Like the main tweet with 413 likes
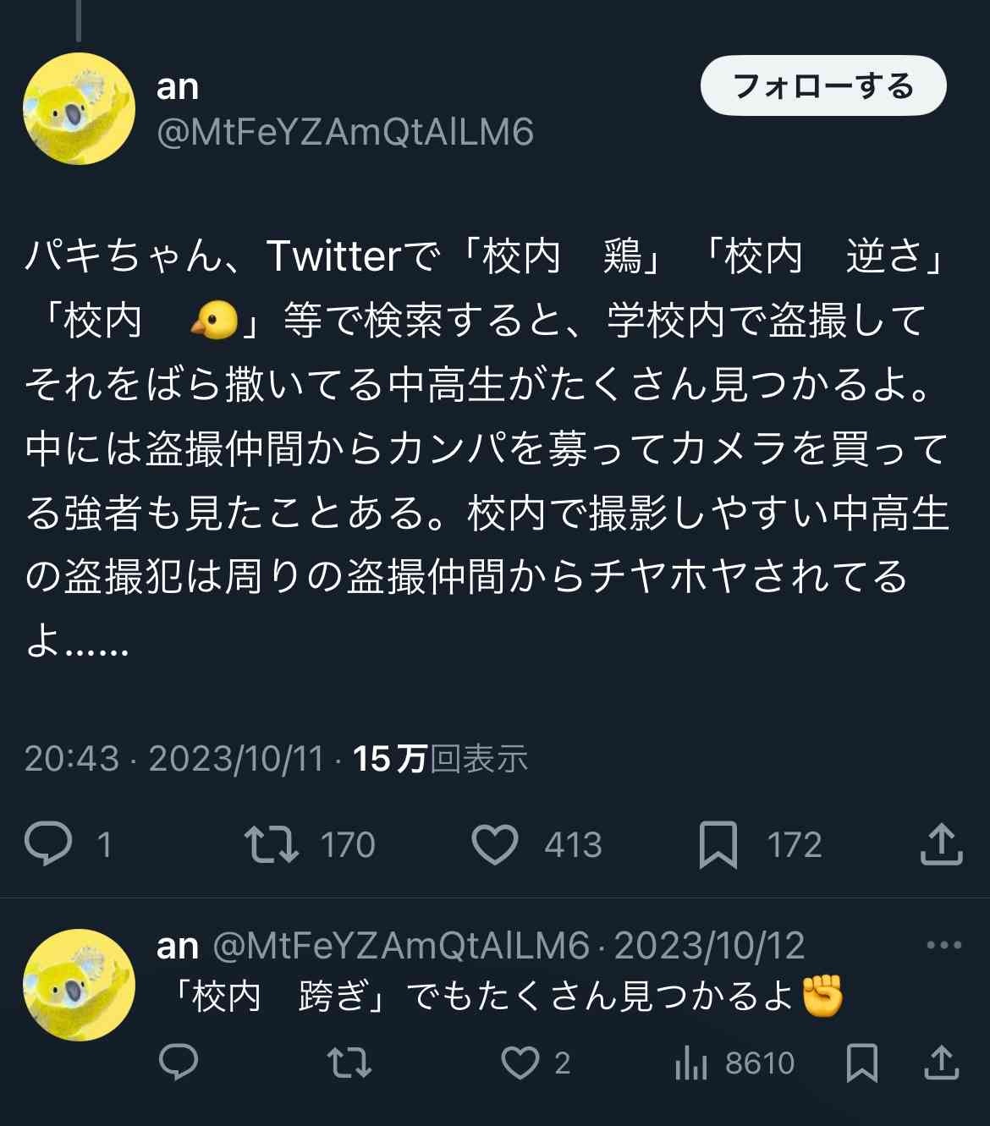Viewport: 990px width, 1126px height. coord(494,845)
